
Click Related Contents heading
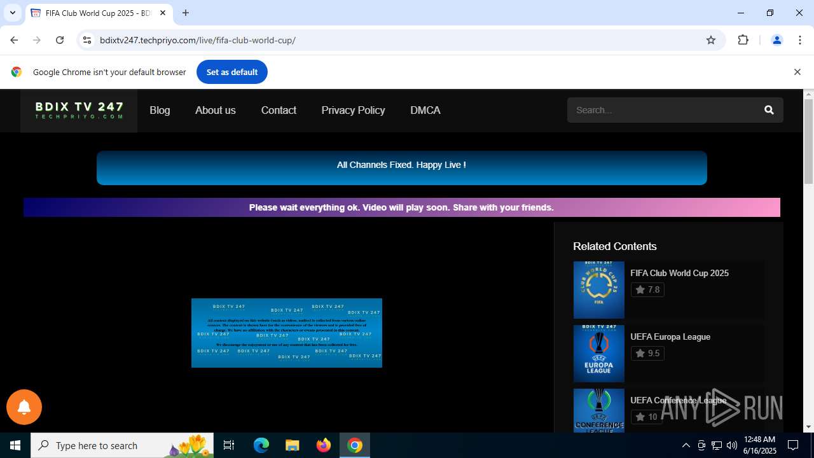615,246
